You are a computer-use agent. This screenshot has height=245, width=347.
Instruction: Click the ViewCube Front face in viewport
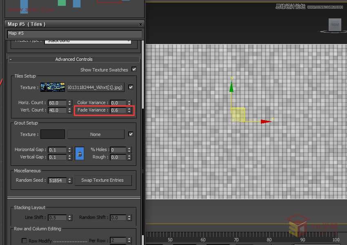pyautogui.click(x=335, y=24)
